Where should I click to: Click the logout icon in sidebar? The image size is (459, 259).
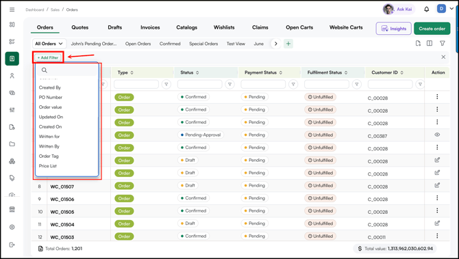click(x=12, y=245)
